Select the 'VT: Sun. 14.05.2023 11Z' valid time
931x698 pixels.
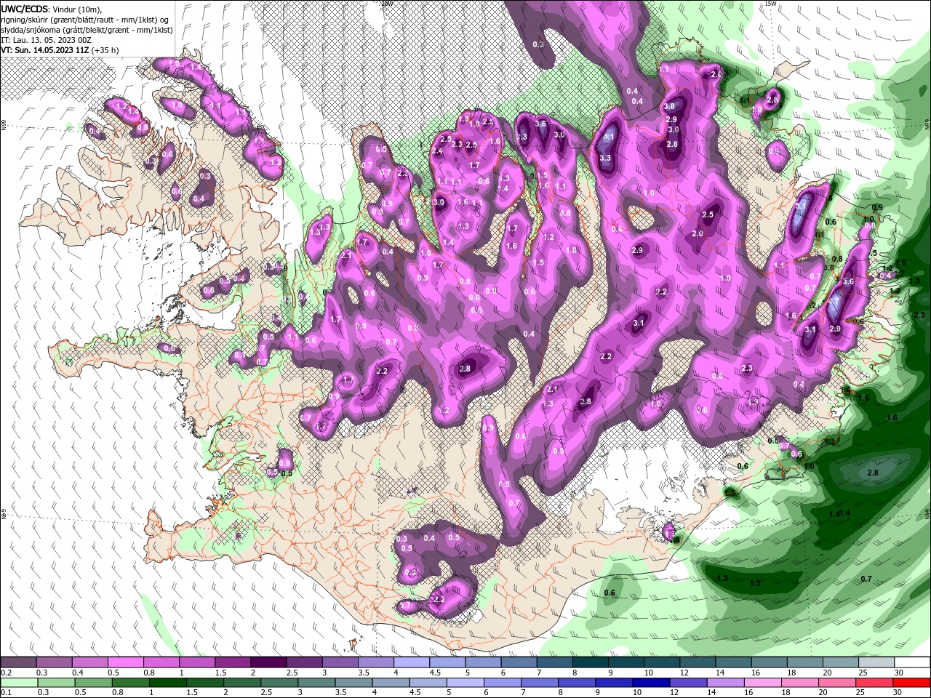(44, 50)
